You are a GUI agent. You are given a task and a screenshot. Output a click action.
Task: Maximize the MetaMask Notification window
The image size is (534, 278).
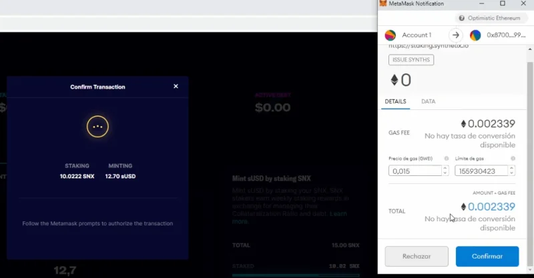[503, 3]
